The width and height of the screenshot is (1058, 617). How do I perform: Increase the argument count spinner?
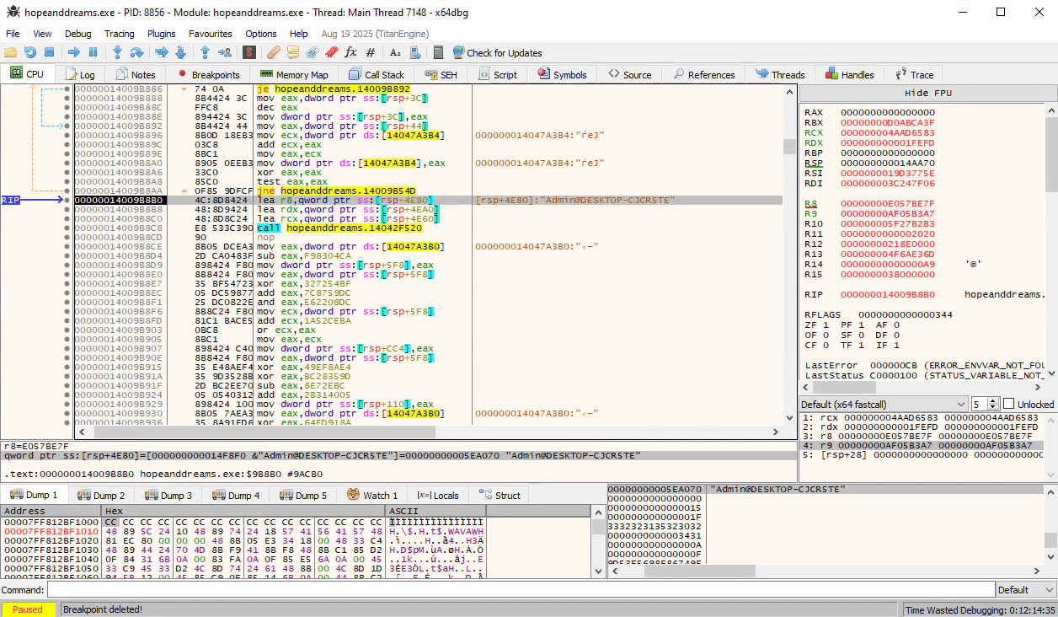coord(993,400)
